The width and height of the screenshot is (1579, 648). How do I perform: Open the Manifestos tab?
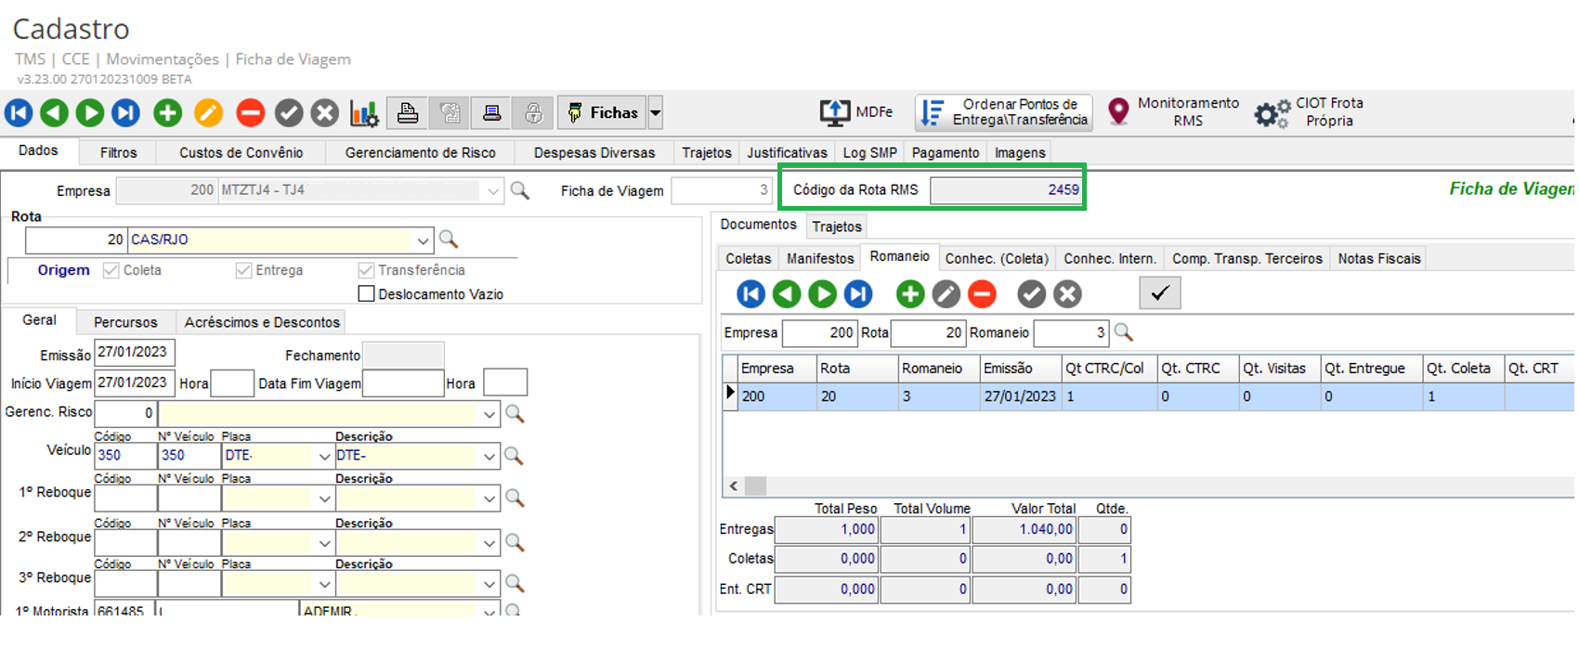[x=819, y=258]
